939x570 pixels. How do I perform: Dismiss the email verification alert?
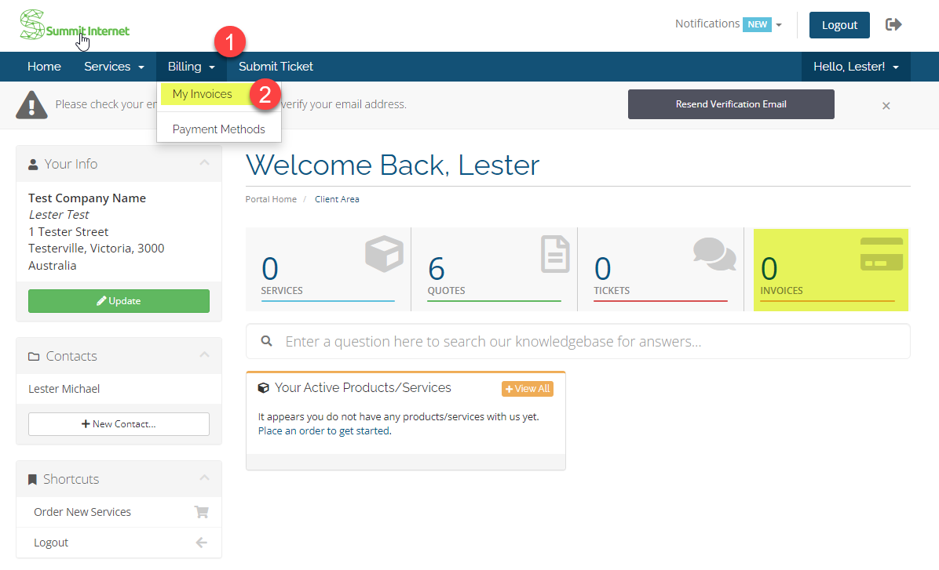[x=886, y=106]
